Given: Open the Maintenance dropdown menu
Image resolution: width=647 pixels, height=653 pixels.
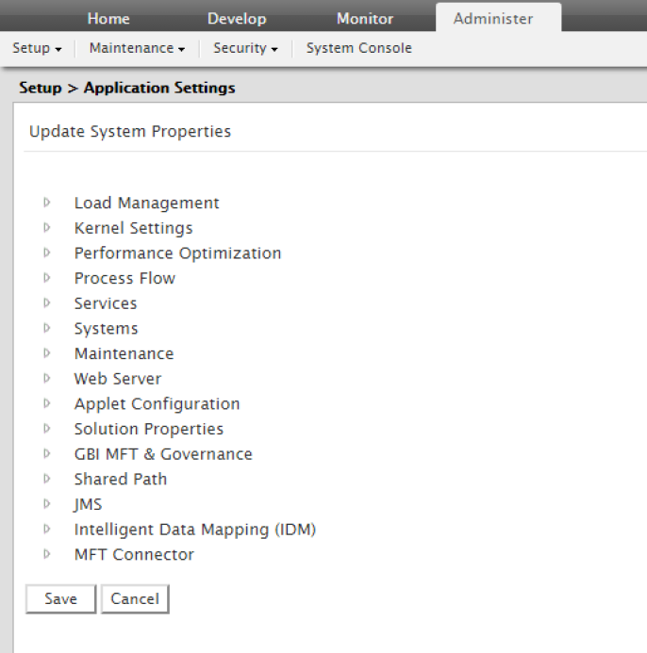Looking at the screenshot, I should click(x=137, y=48).
